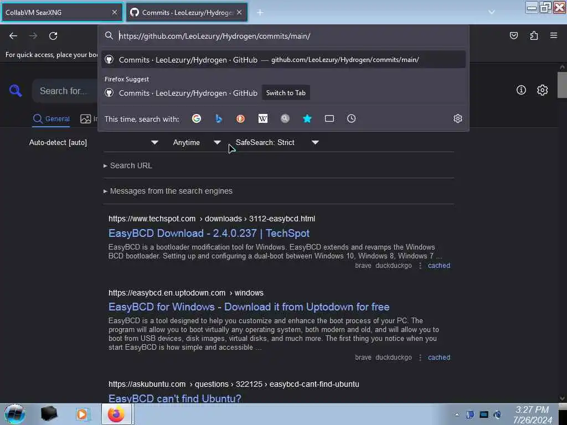The height and width of the screenshot is (425, 567).
Task: Search this time with Google
Action: click(197, 118)
